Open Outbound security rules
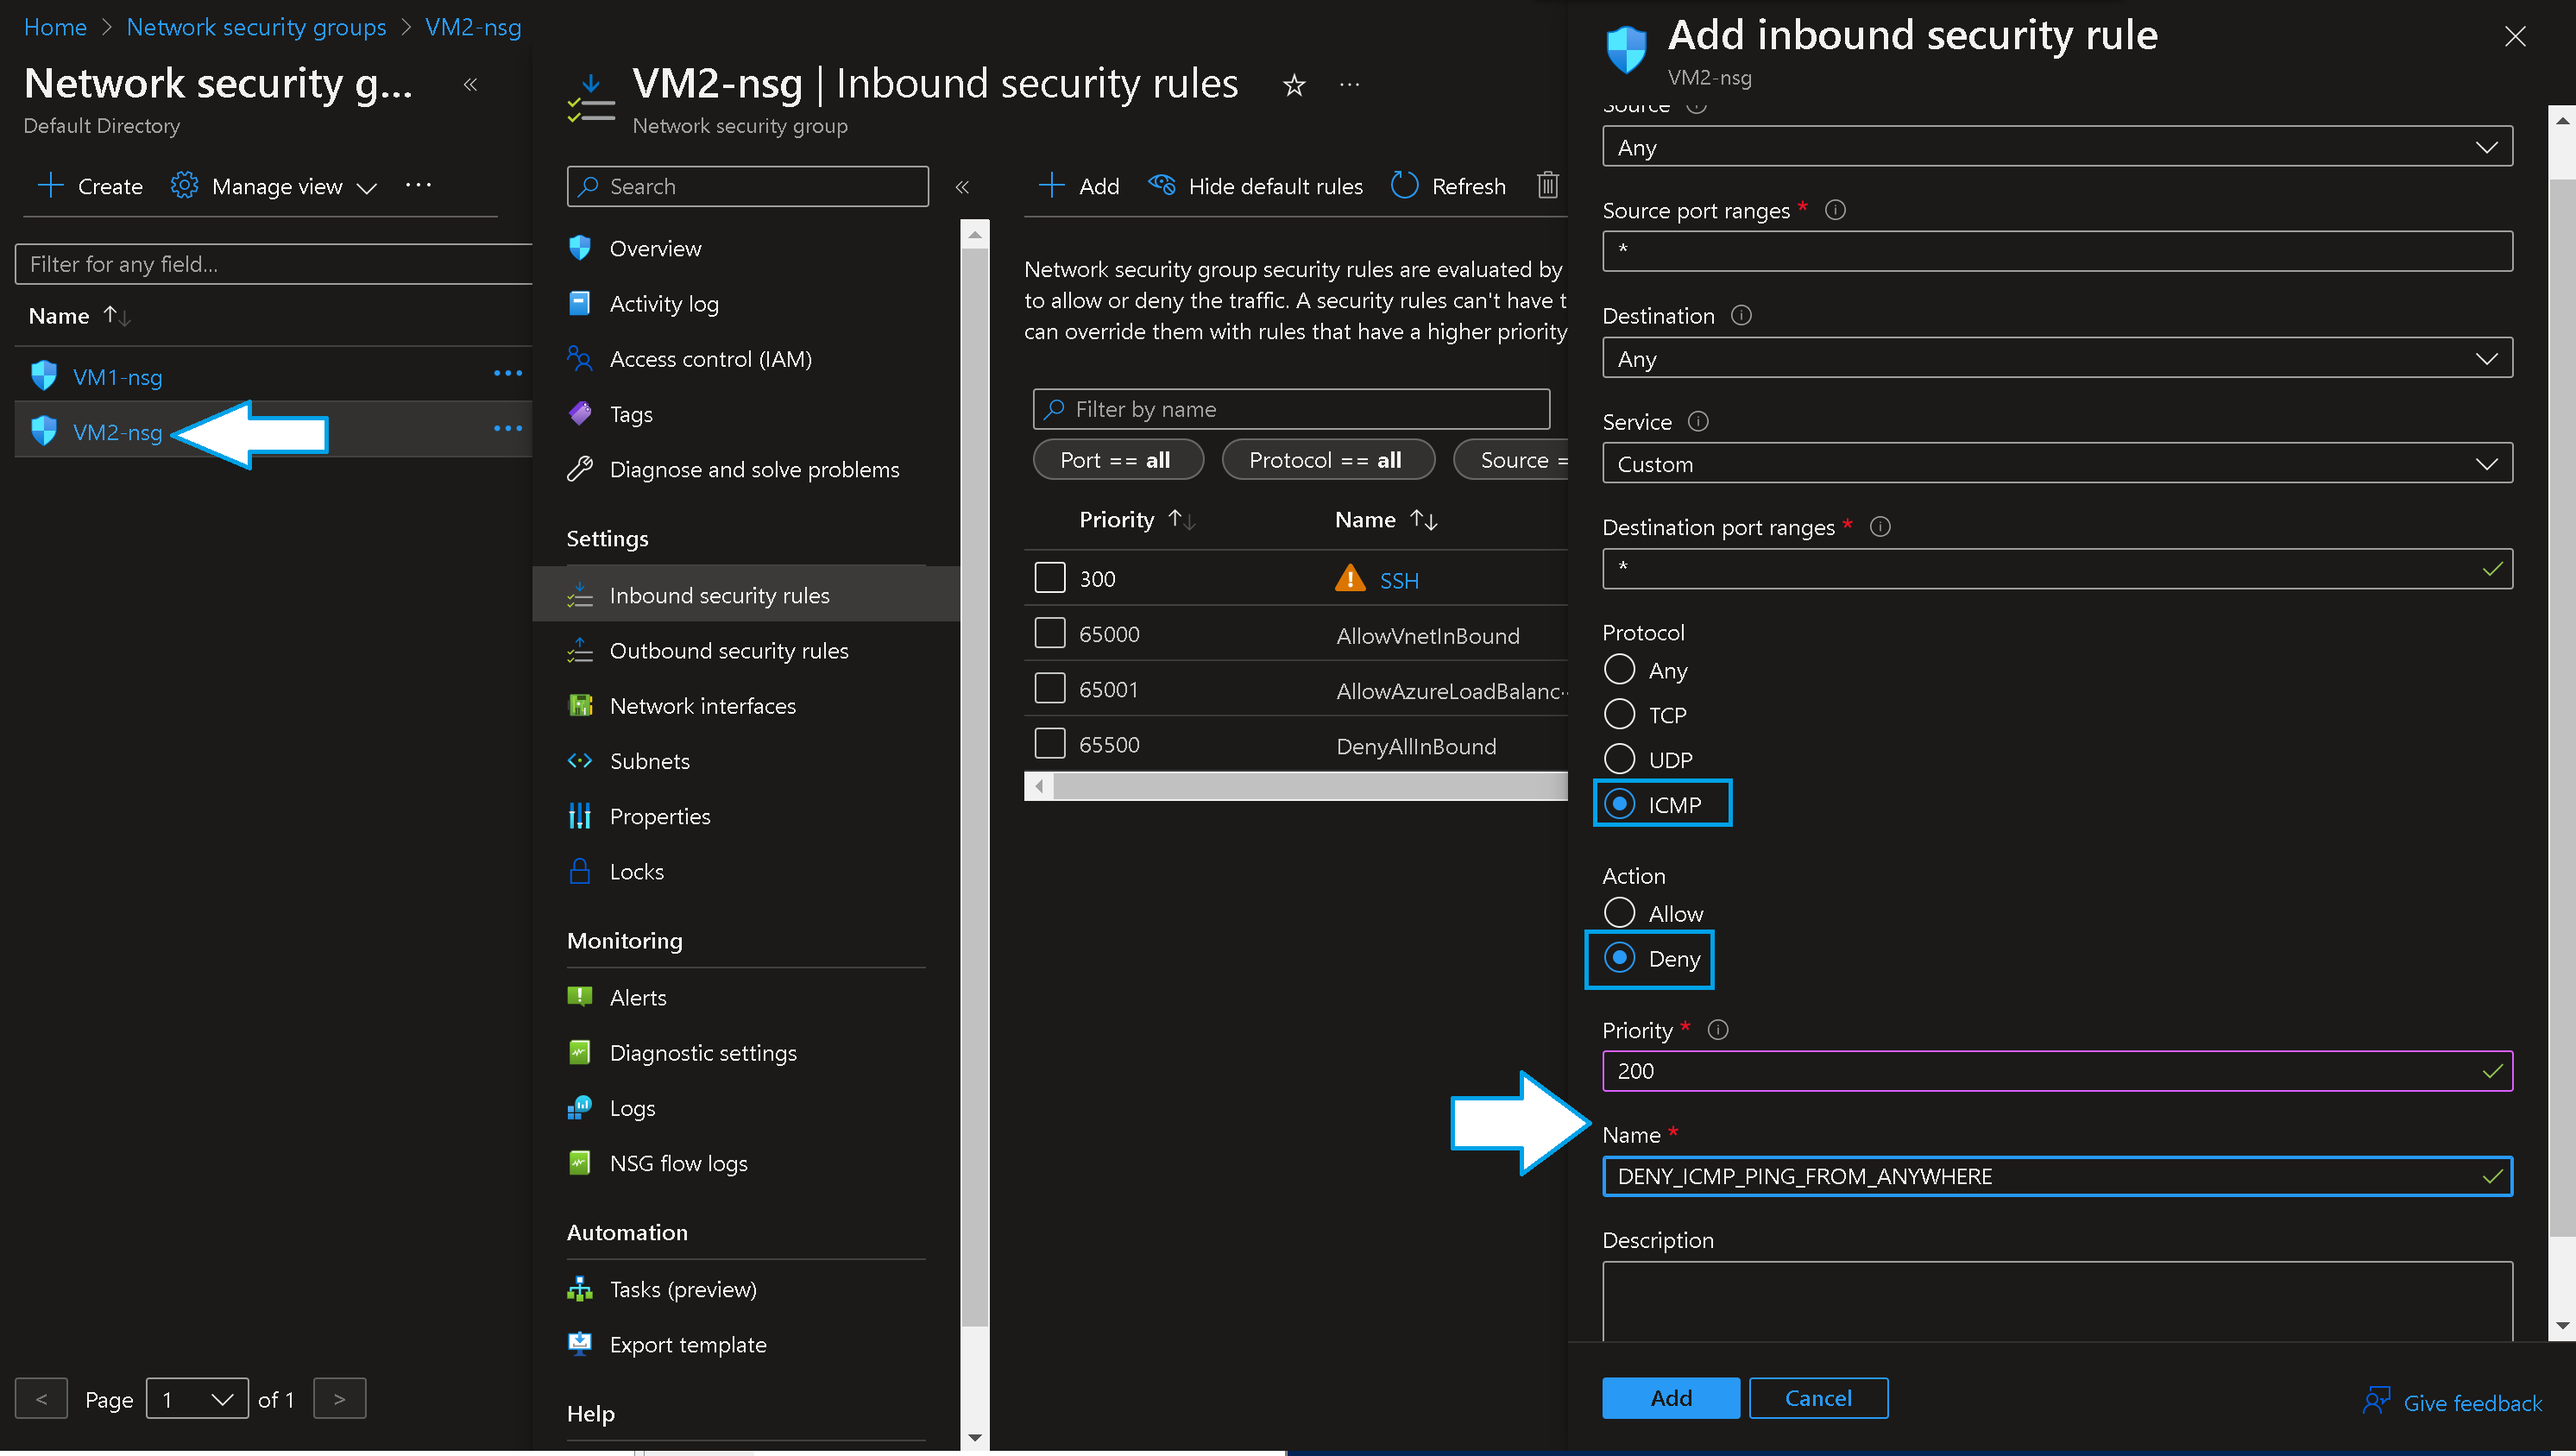Image resolution: width=2576 pixels, height=1456 pixels. click(729, 651)
